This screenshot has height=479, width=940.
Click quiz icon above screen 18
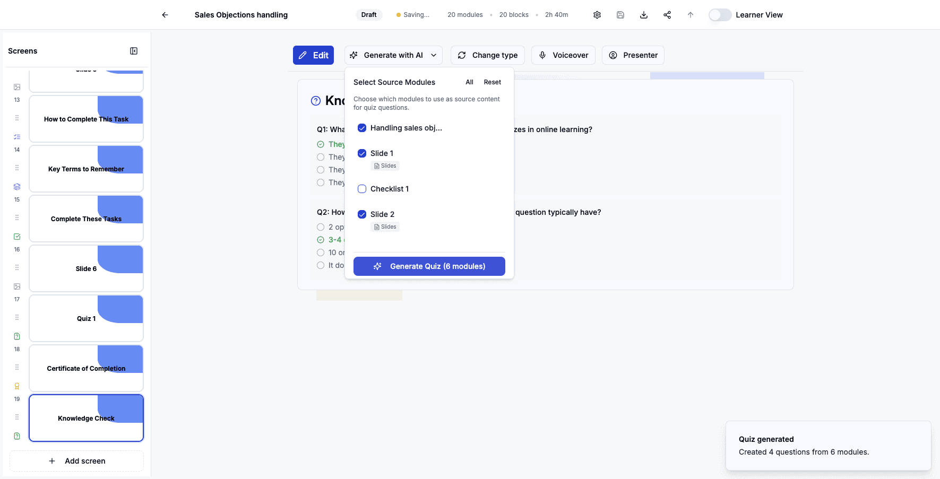click(x=17, y=336)
